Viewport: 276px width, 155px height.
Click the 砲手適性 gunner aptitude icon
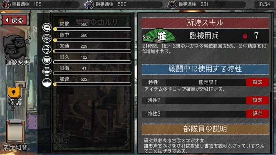pyautogui.click(x=89, y=4)
